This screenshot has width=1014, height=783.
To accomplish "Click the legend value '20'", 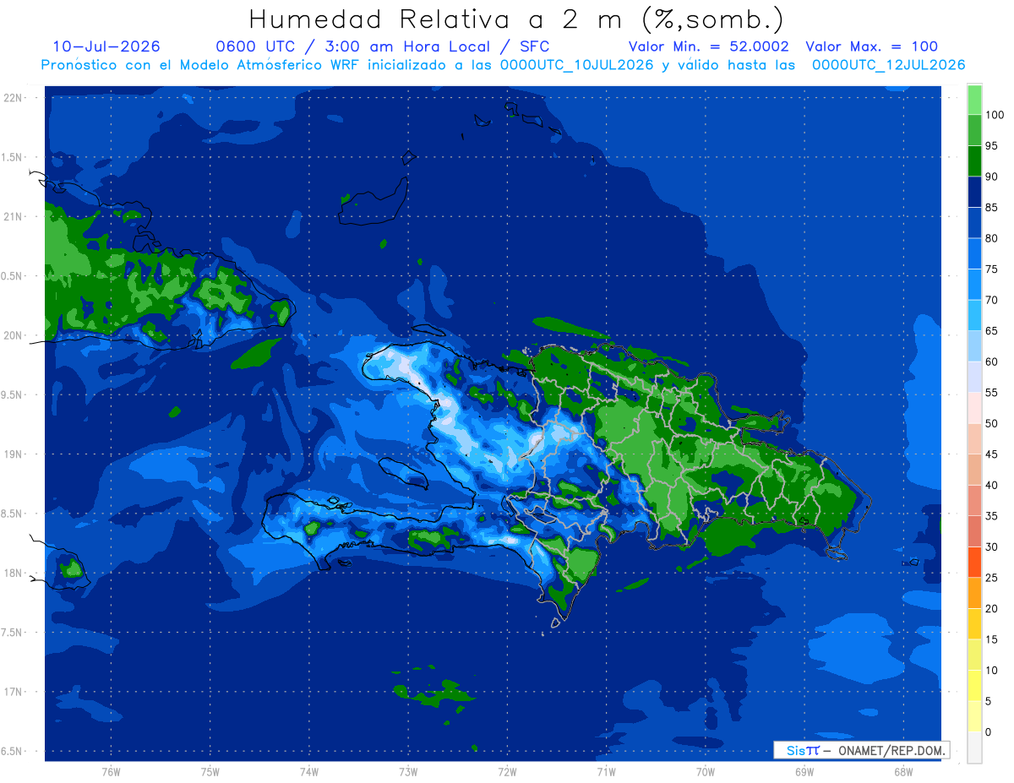I will point(991,608).
